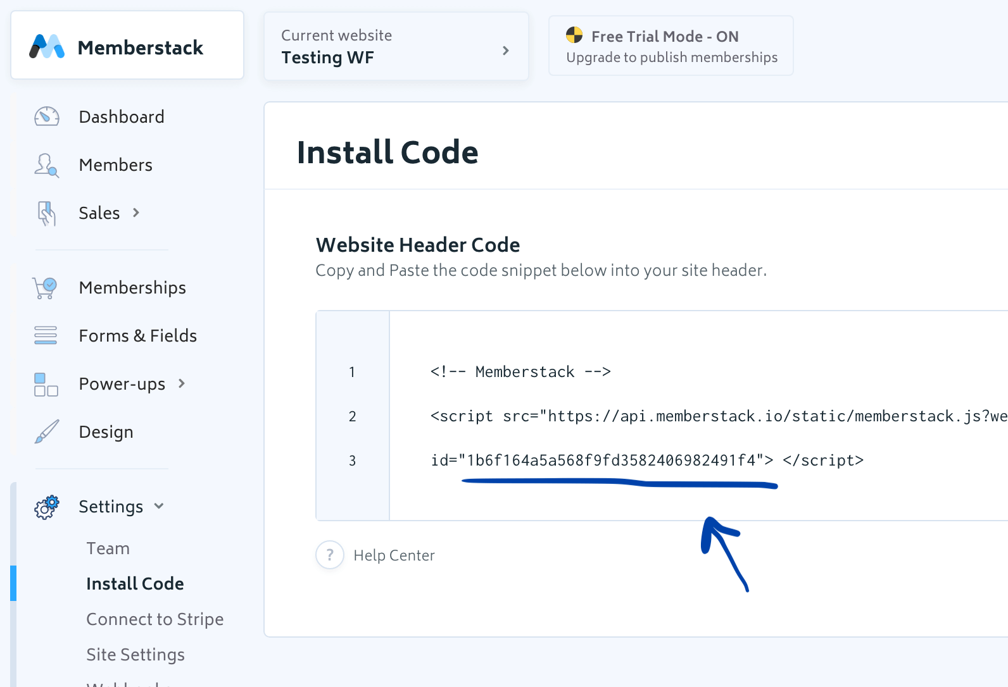This screenshot has height=687, width=1008.
Task: Open the Team settings page
Action: point(108,548)
